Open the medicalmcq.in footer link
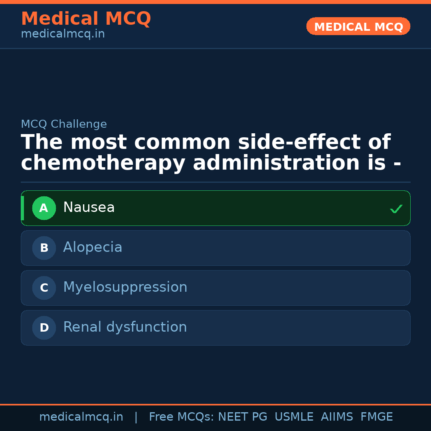The height and width of the screenshot is (431, 431). [x=81, y=416]
